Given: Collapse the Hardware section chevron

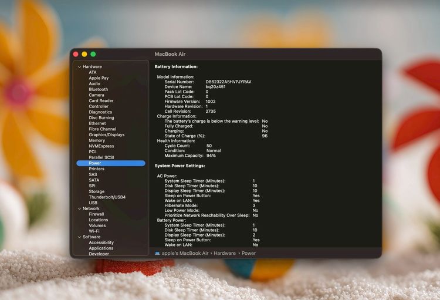Looking at the screenshot, I should (x=79, y=67).
